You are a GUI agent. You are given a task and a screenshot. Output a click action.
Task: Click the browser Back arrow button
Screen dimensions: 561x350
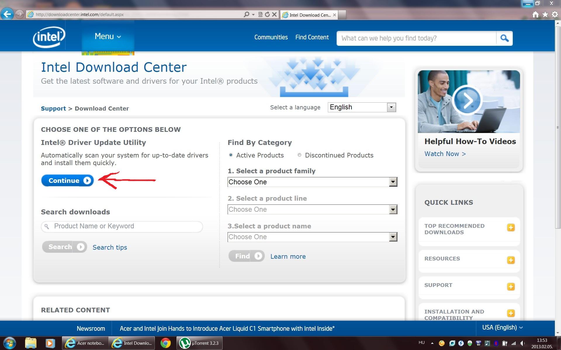pos(7,14)
